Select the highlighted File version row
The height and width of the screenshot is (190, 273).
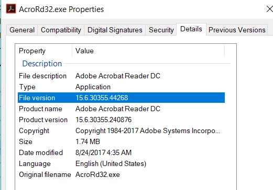(121, 98)
